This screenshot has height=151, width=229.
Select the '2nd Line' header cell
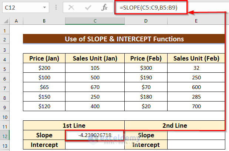tap(175, 126)
